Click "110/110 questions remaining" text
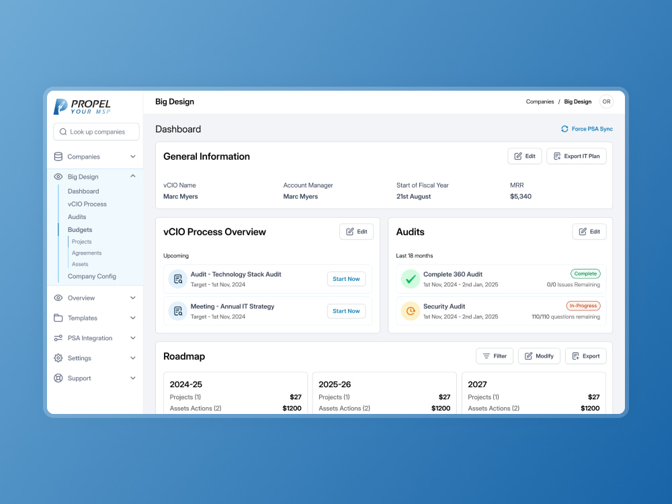Screen dimensions: 672x504 566,317
